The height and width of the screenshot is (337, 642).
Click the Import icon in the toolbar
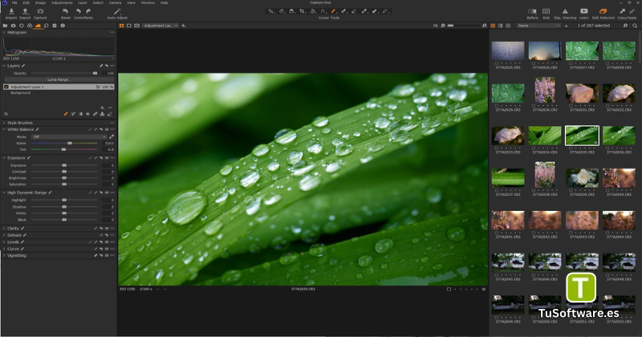pyautogui.click(x=11, y=11)
